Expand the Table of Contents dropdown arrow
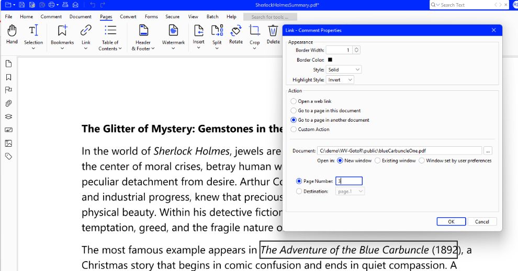This screenshot has width=518, height=271. pyautogui.click(x=120, y=49)
